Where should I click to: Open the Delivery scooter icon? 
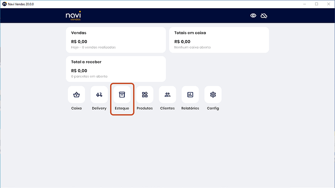99,94
